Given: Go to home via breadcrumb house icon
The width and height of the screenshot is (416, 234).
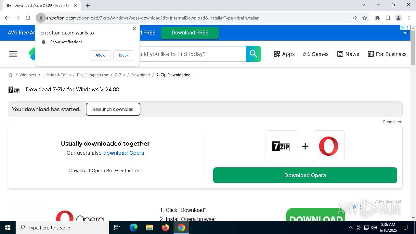Looking at the screenshot, I should [10, 75].
